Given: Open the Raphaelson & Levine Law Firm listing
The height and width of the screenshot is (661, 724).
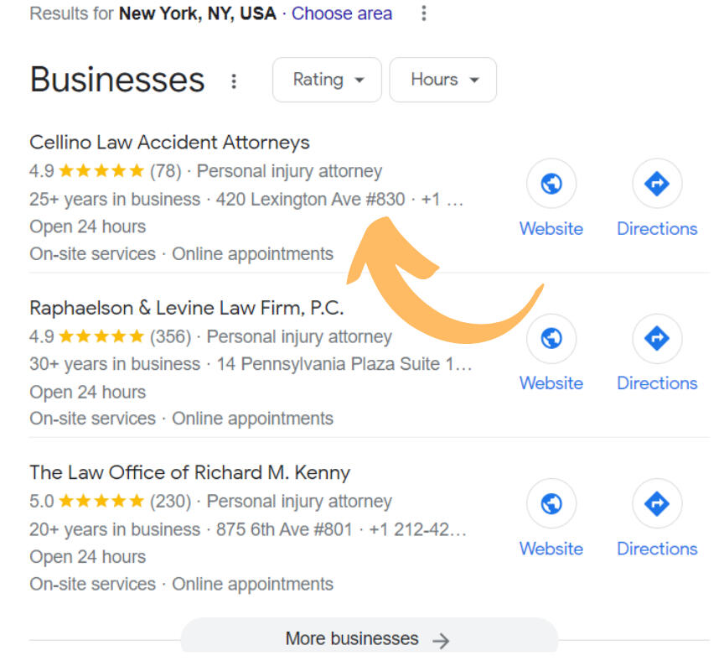Looking at the screenshot, I should pyautogui.click(x=186, y=308).
